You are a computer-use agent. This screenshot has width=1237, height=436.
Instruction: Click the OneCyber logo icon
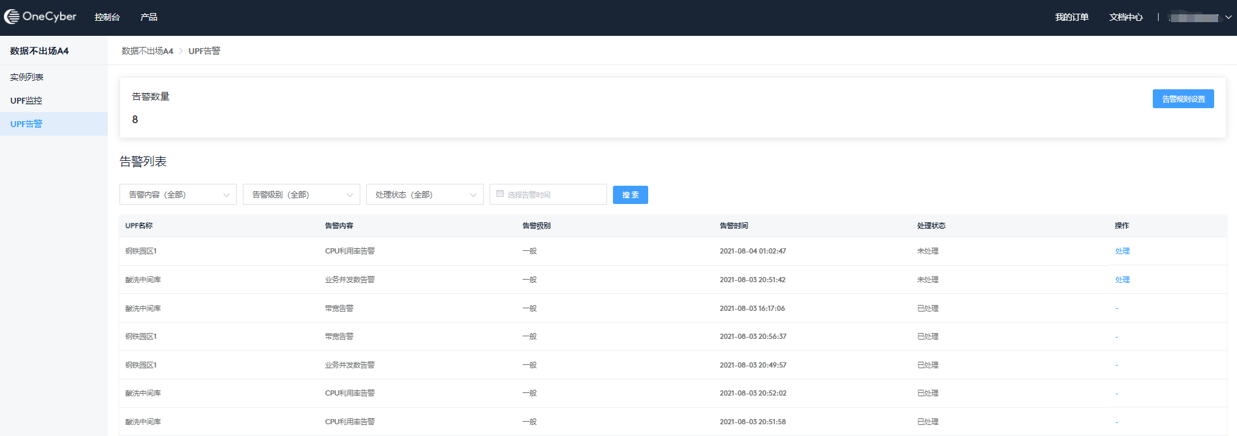pos(12,17)
